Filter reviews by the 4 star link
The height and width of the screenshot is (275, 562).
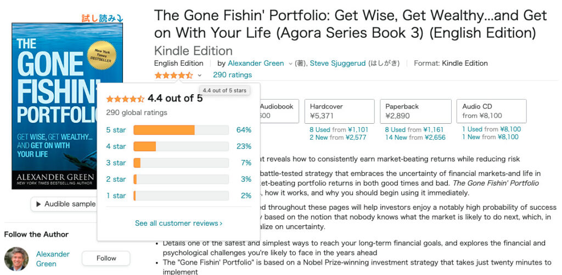click(x=116, y=146)
